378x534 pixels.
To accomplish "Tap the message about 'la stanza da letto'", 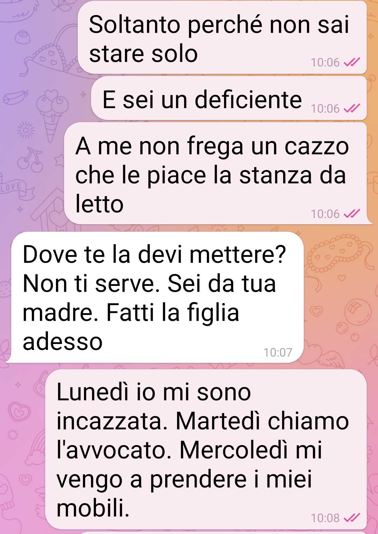I will click(x=216, y=174).
